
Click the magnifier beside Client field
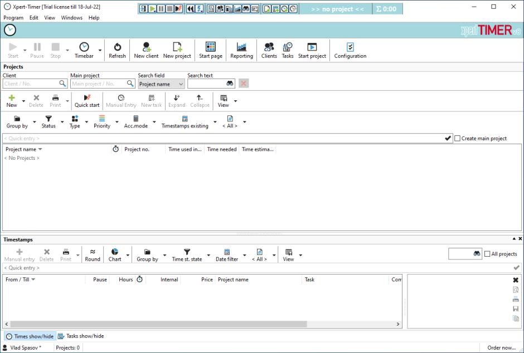(62, 84)
